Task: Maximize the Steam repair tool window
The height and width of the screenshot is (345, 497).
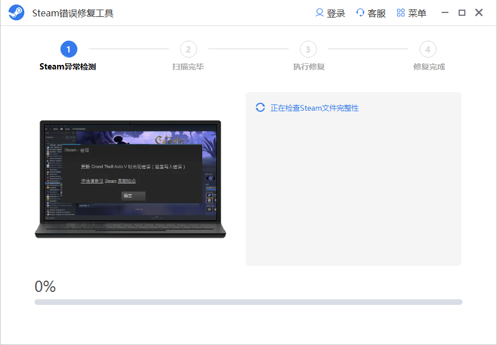Action: pyautogui.click(x=462, y=12)
